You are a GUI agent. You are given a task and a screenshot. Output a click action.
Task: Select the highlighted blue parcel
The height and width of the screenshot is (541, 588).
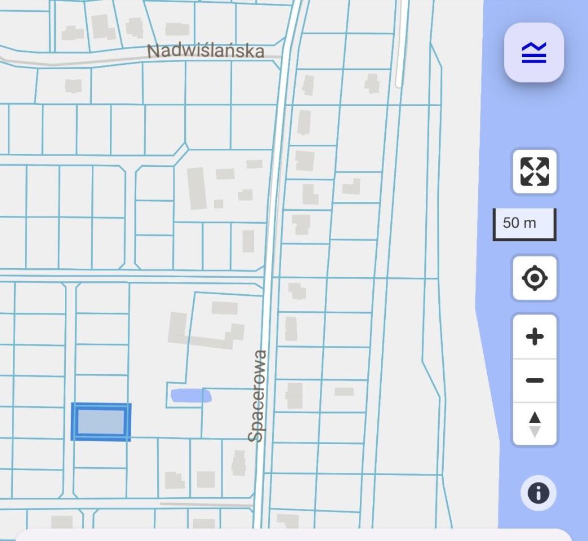coord(101,422)
